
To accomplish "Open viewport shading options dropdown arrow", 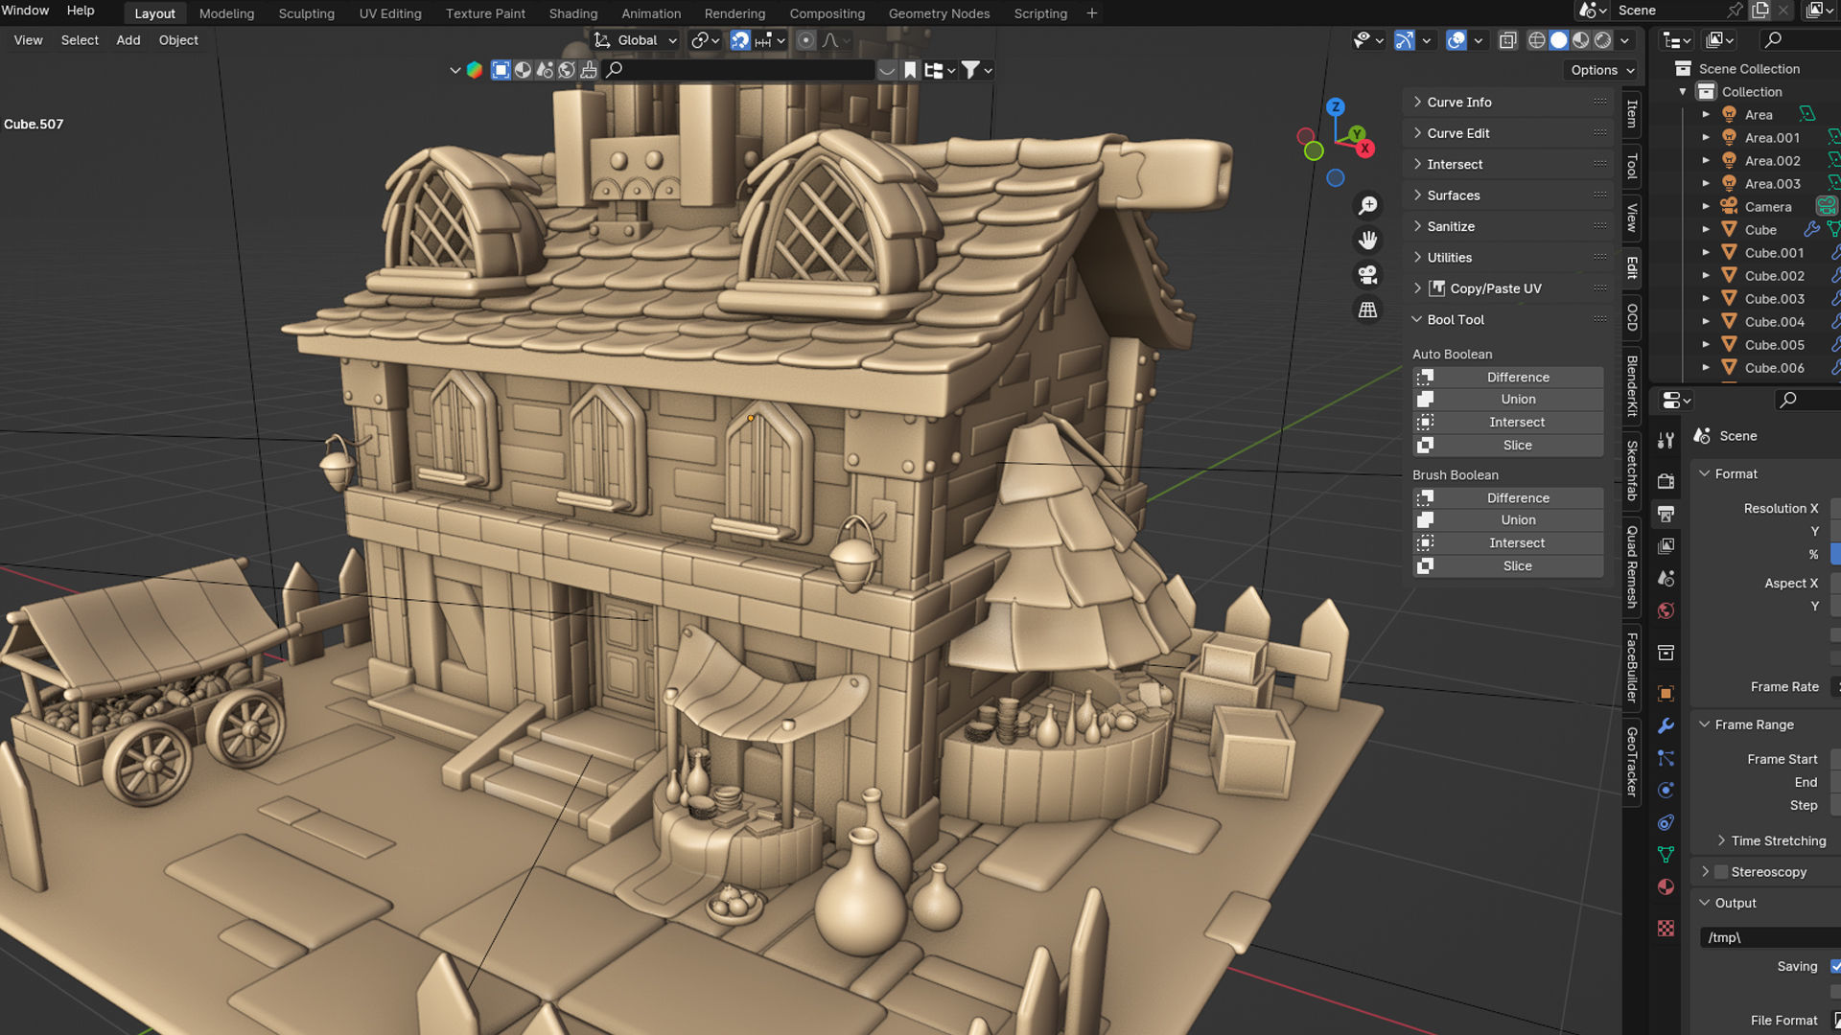I will click(x=1625, y=40).
